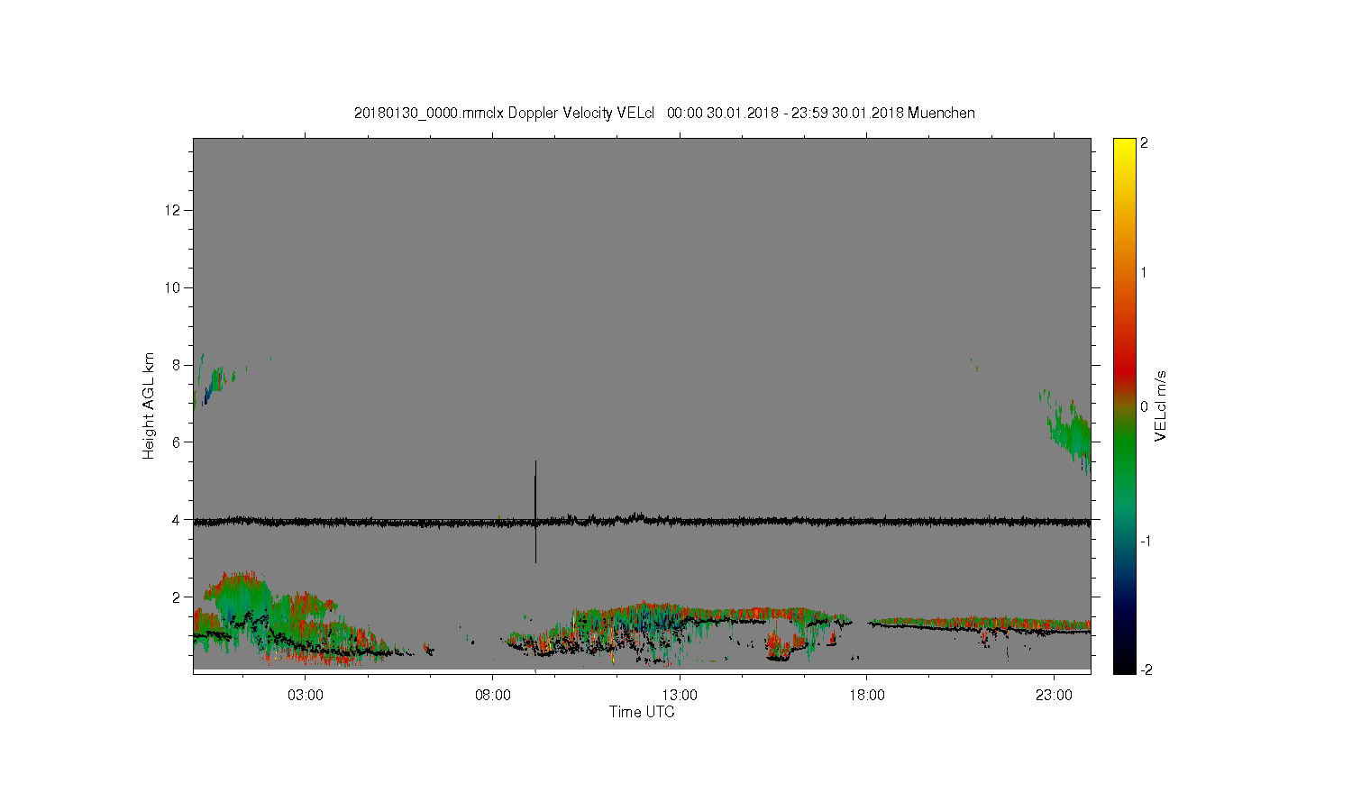Click the filename 20180130_0000.mmclx in the title

click(429, 114)
